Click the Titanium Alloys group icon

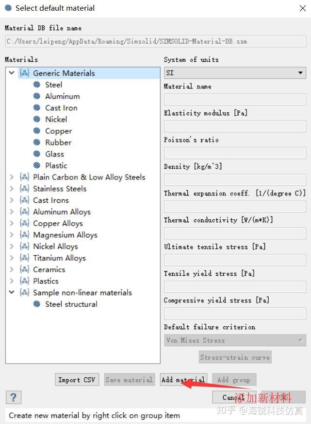(x=25, y=258)
